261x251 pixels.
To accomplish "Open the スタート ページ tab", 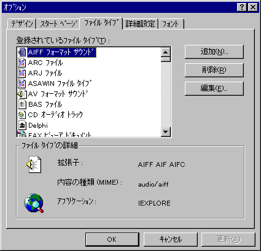I will click(x=58, y=24).
